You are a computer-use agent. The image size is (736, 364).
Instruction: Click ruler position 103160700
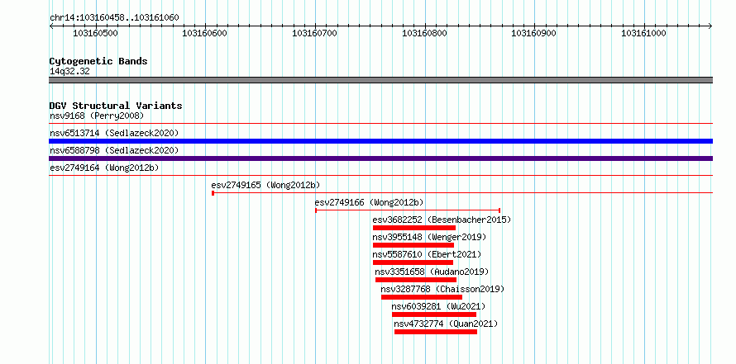(314, 33)
